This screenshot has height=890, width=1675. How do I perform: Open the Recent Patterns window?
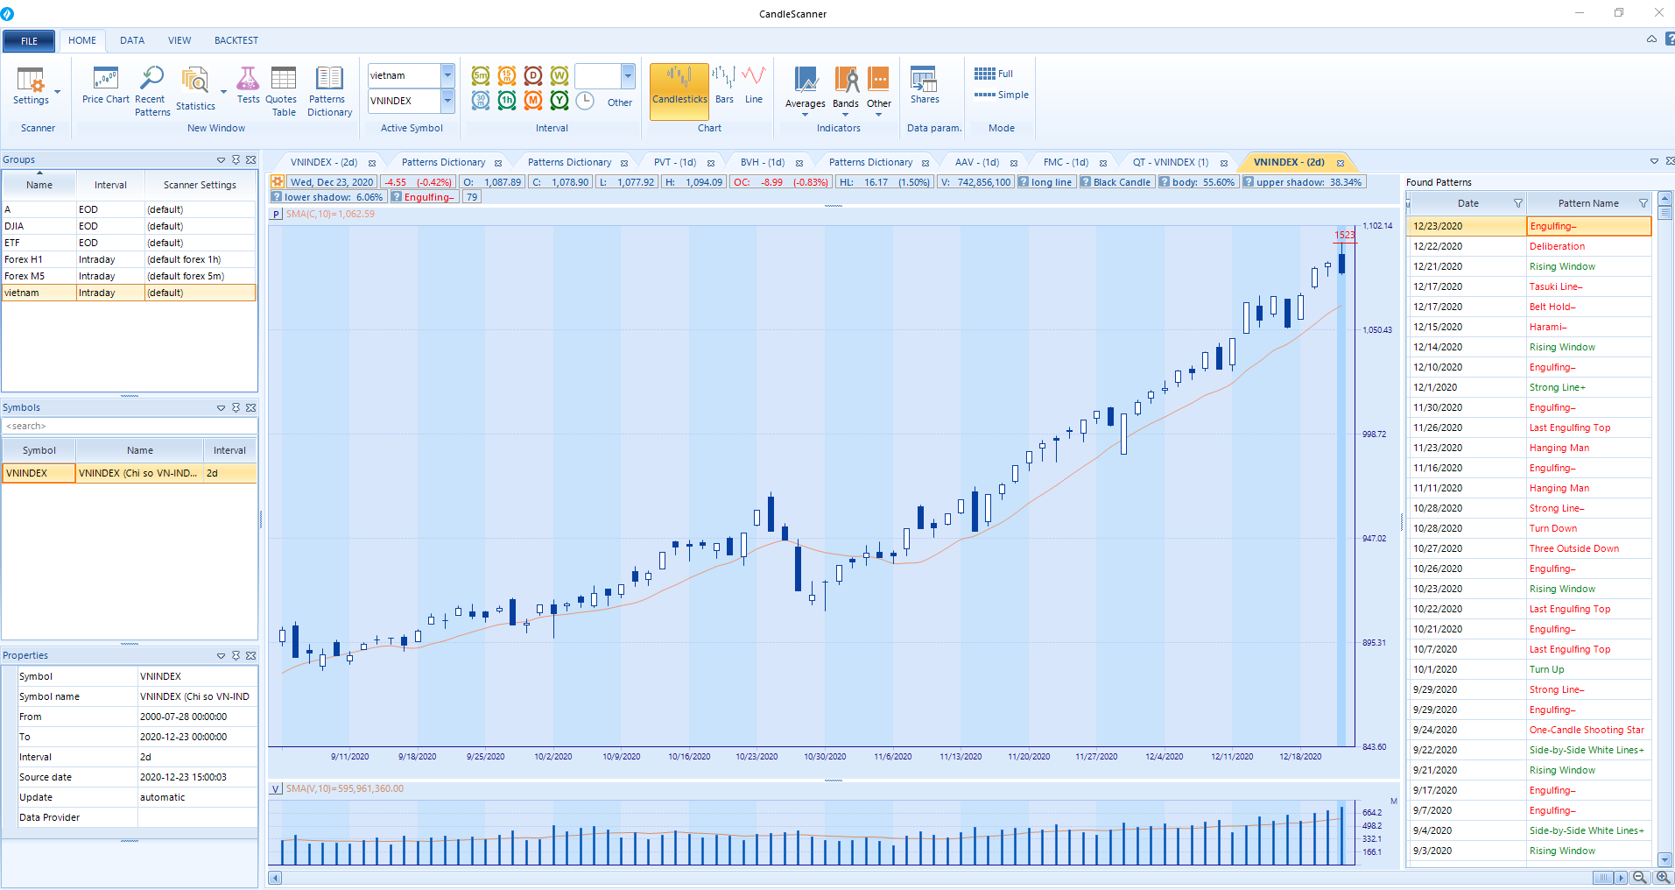click(152, 90)
